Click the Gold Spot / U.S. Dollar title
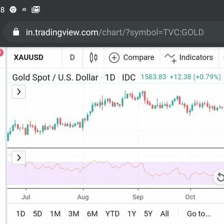Screen dimensions: 224x224 click(55, 77)
